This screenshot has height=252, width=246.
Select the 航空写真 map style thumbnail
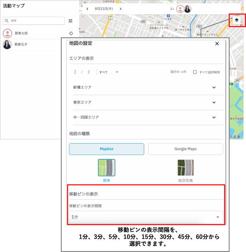pyautogui.click(x=185, y=168)
